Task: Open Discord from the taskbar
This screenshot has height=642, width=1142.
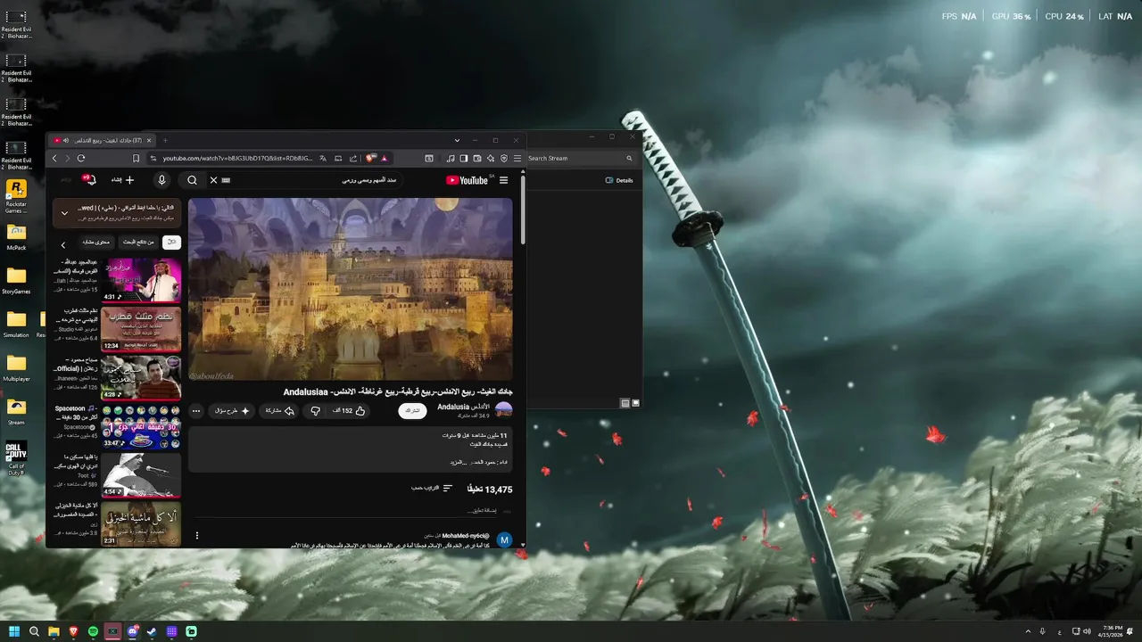Action: coord(132,631)
